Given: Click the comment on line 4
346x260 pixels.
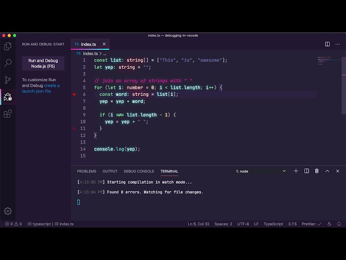Looking at the screenshot, I should coord(143,81).
